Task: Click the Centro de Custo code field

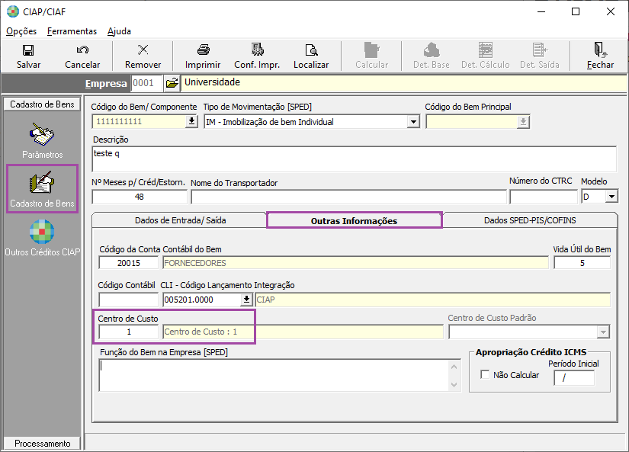Action: (x=129, y=332)
